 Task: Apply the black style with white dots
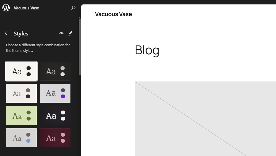(55, 116)
